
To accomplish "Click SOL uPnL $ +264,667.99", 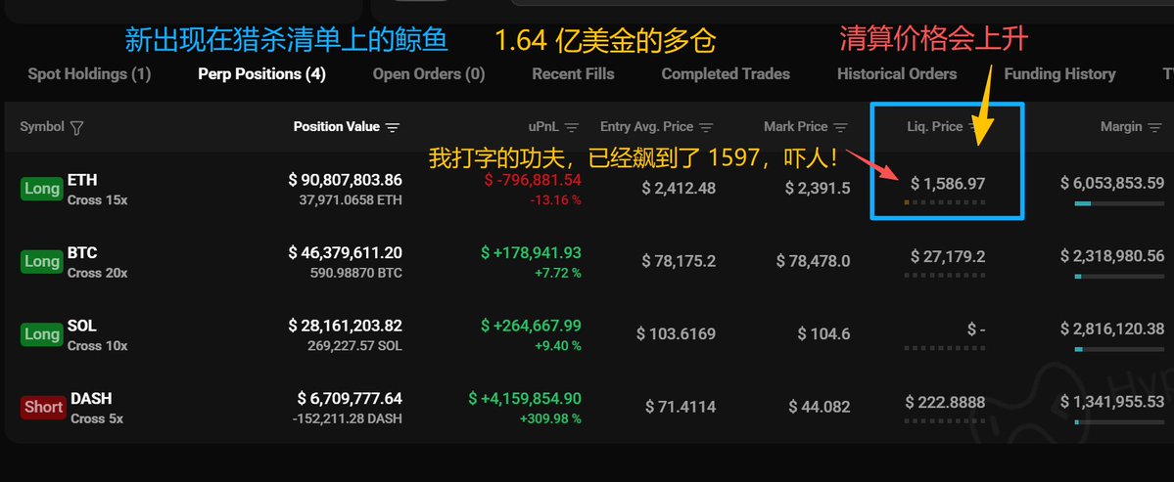I will tap(531, 326).
